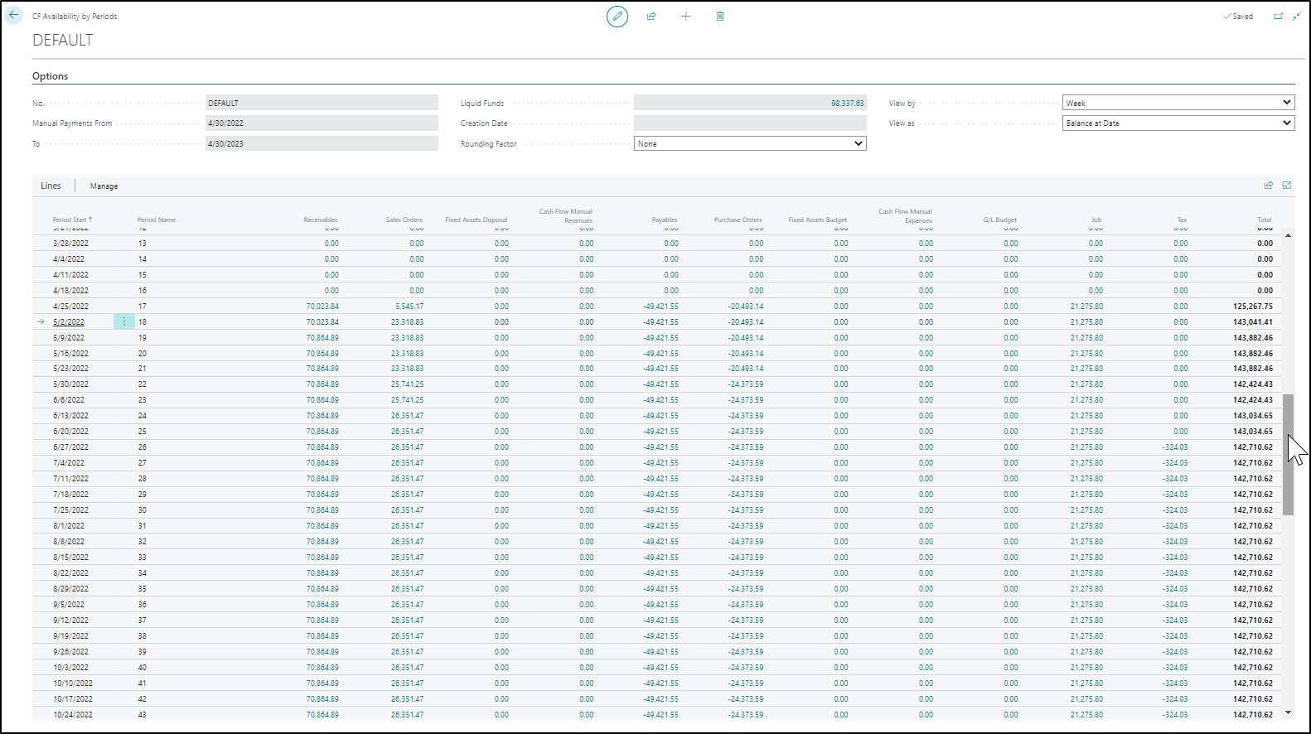Click the scrollbar down arrow
This screenshot has height=734, width=1311.
1288,712
